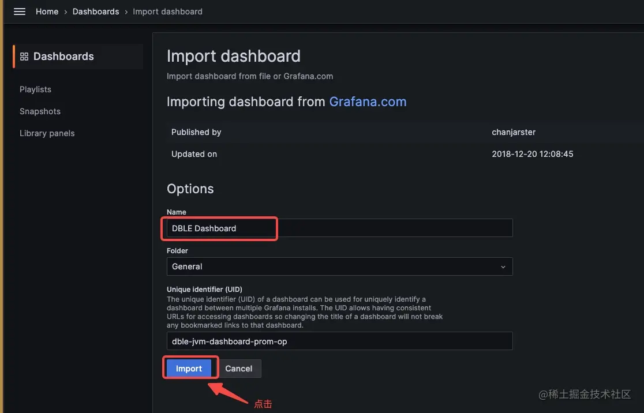Screen dimensions: 644x413
Task: Cancel the dashboard import
Action: [x=239, y=368]
